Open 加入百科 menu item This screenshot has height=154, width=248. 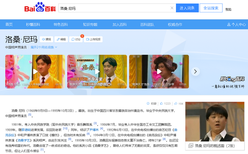point(120,24)
